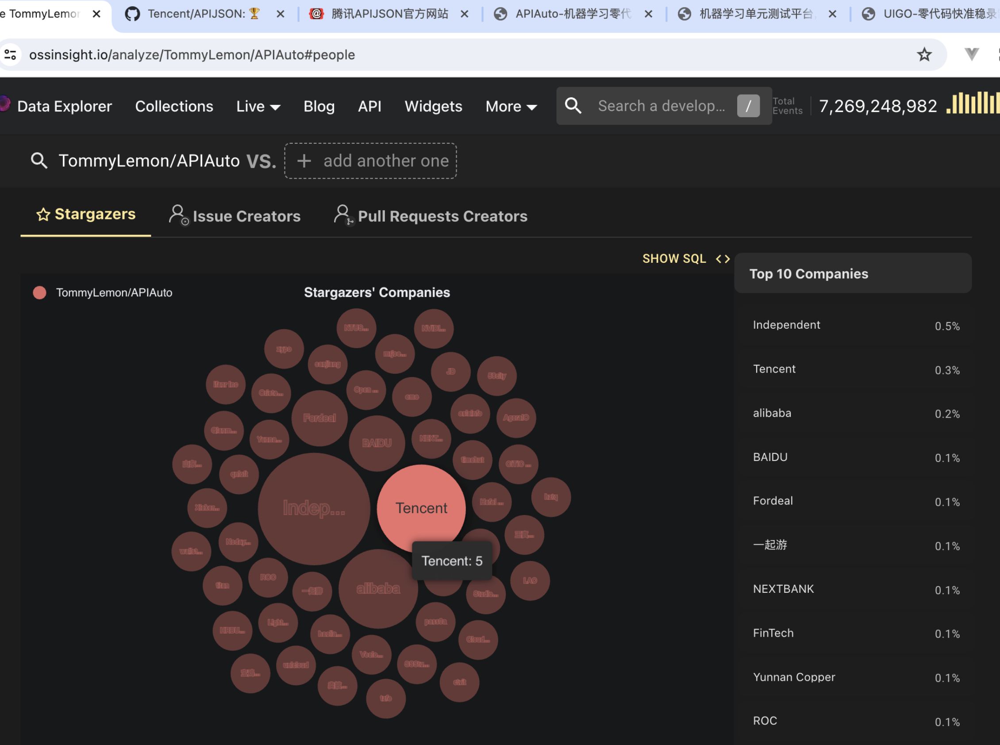Expand the Live dropdown menu
1000x745 pixels.
coord(258,107)
